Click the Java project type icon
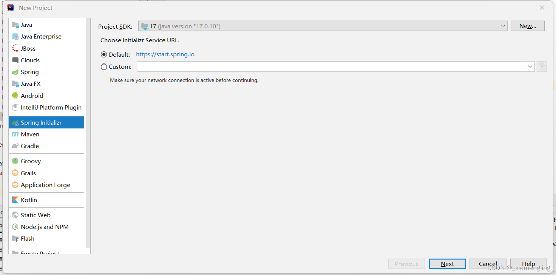Viewport: 556px width, 275px height. pos(15,25)
